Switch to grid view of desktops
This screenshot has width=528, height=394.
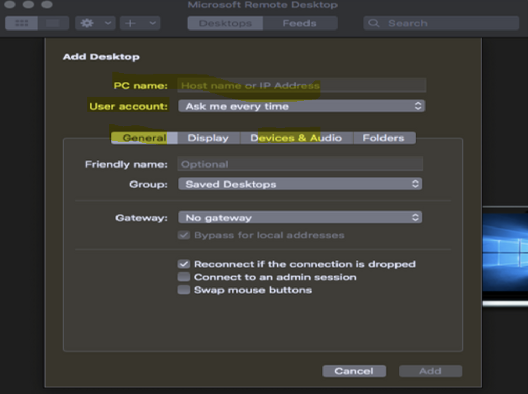22,23
